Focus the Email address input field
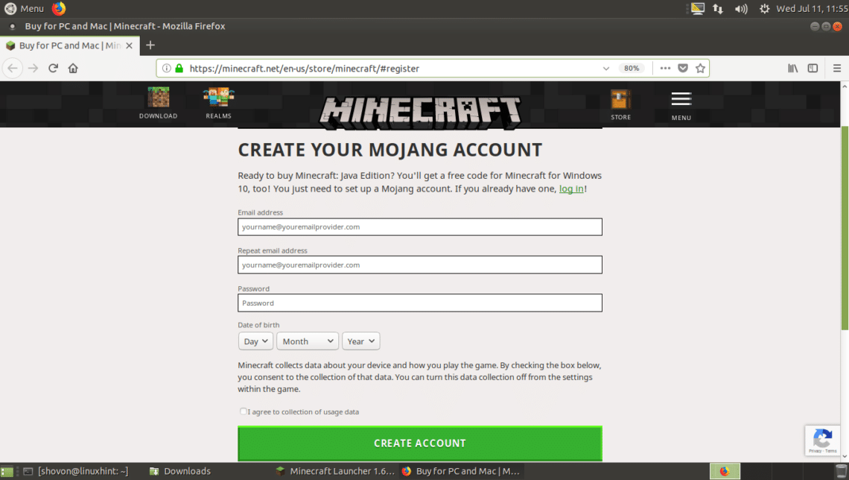The image size is (849, 480). (x=419, y=227)
